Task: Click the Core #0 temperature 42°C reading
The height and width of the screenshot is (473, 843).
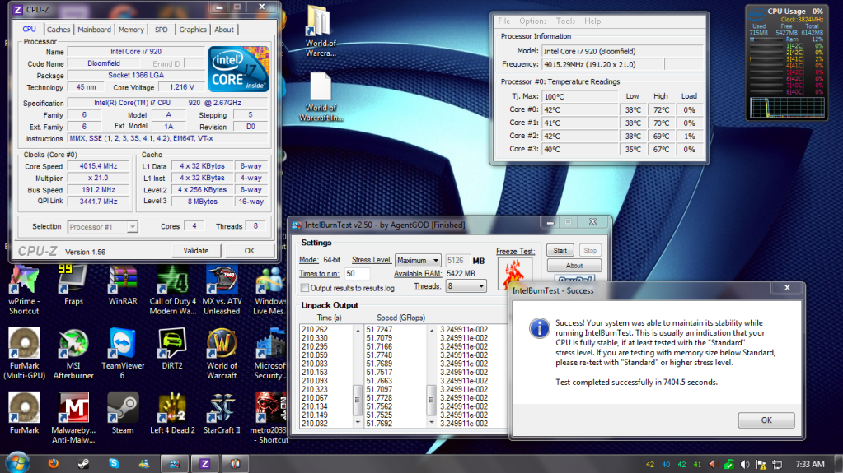Action: coord(579,109)
